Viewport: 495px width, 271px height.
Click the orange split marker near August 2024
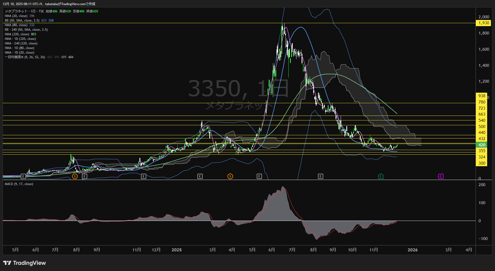click(x=75, y=176)
